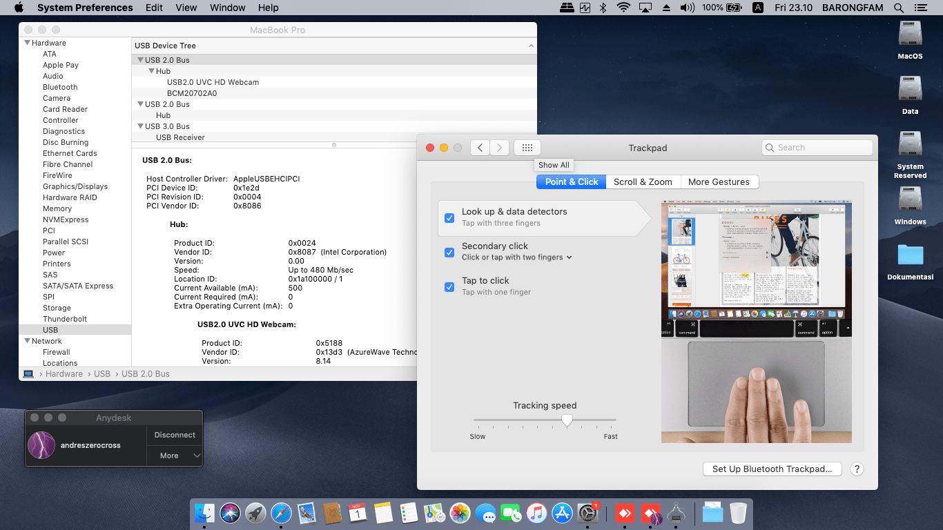Click the Disconnect button in Anydesk
Viewport: 943px width, 530px height.
pyautogui.click(x=175, y=435)
